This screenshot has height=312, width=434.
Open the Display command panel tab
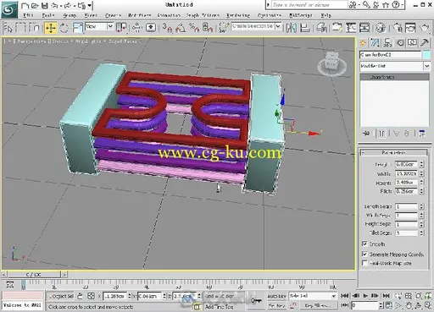pyautogui.click(x=412, y=43)
